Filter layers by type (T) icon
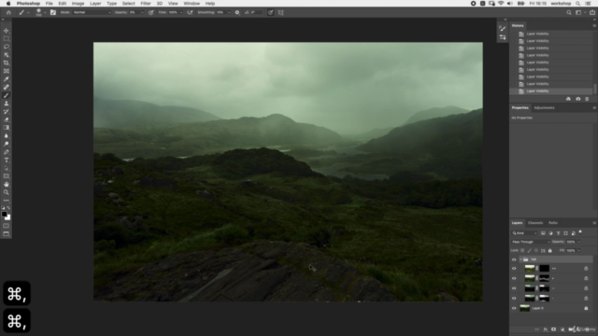Viewport: 598px width, 336px height. [558, 233]
